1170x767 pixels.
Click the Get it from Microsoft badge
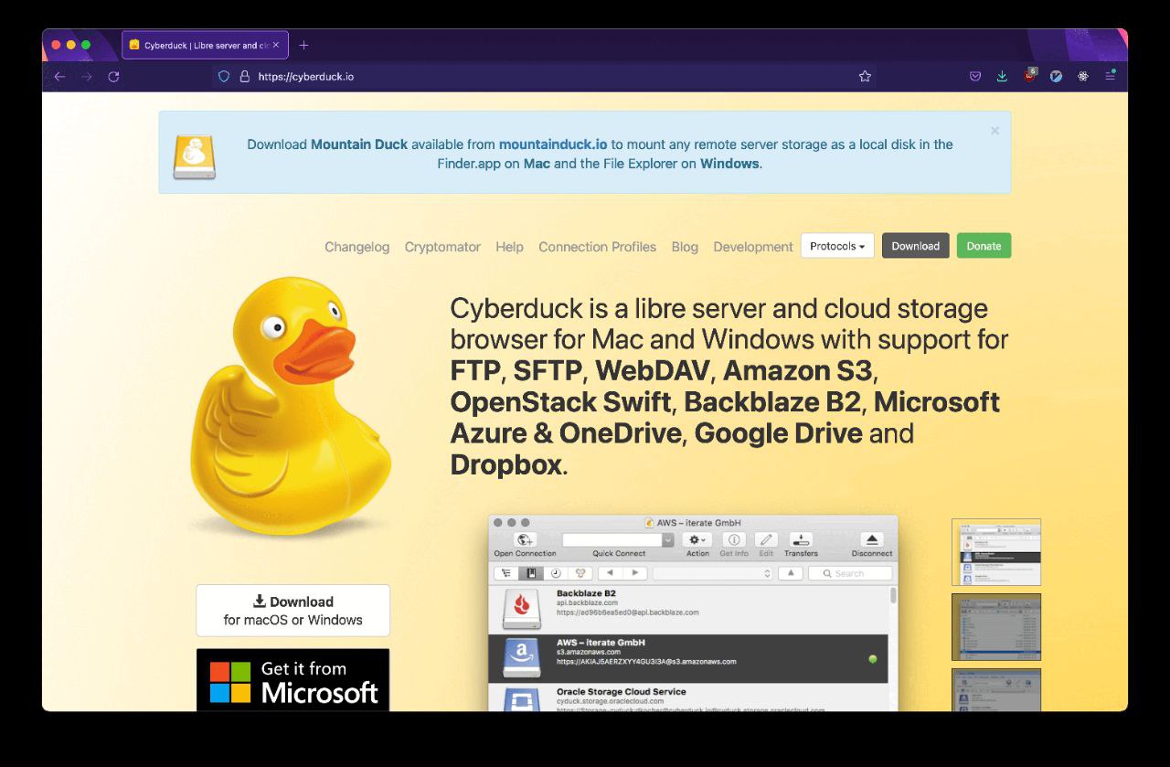pos(292,680)
